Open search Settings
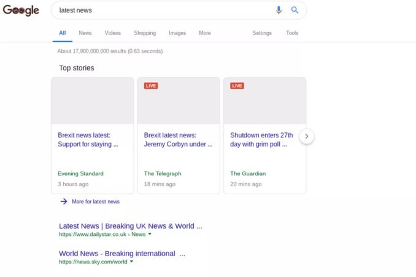416x277 pixels. (x=262, y=33)
